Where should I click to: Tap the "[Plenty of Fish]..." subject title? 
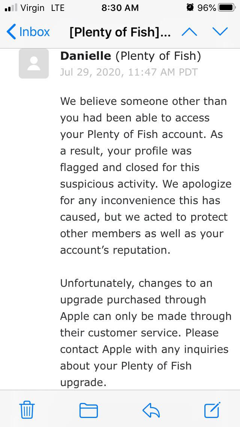pyautogui.click(x=120, y=32)
